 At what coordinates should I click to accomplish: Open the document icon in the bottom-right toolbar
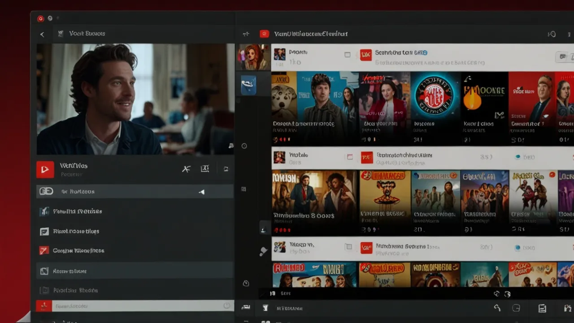[542, 308]
